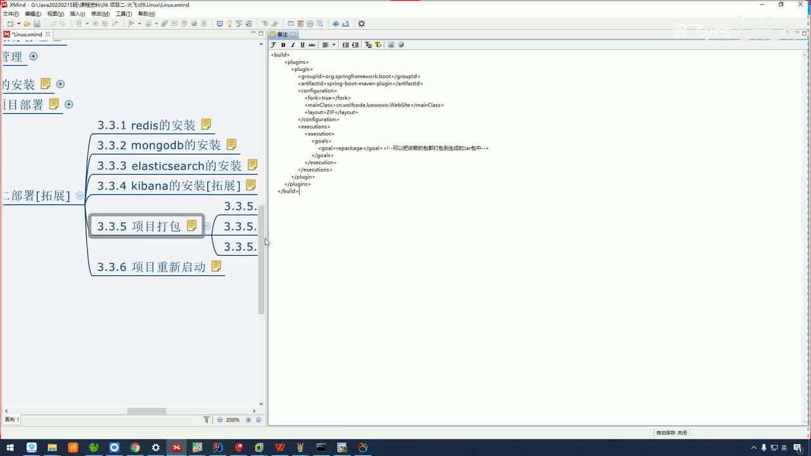Pick the notes text background highlight color
The height and width of the screenshot is (456, 811).
tap(378, 45)
